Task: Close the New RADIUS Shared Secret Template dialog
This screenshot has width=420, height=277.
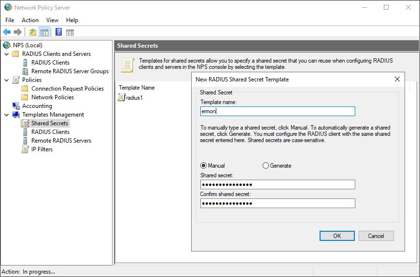Action: coord(397,79)
